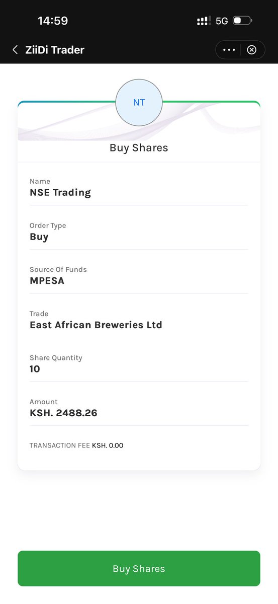Close the mini app with X icon
This screenshot has width=278, height=604.
coord(252,50)
